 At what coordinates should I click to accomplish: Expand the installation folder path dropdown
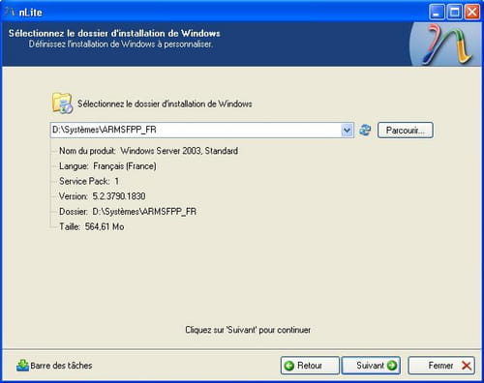pos(347,131)
